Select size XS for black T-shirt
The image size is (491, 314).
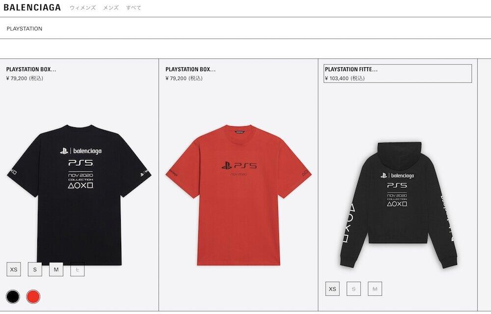14,269
